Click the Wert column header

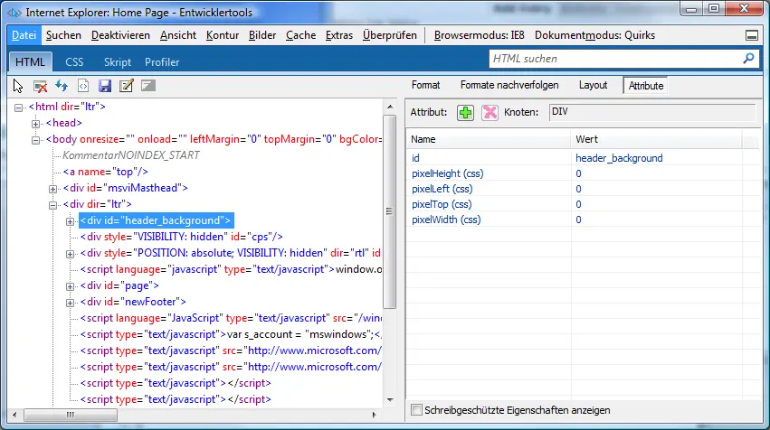(657, 139)
